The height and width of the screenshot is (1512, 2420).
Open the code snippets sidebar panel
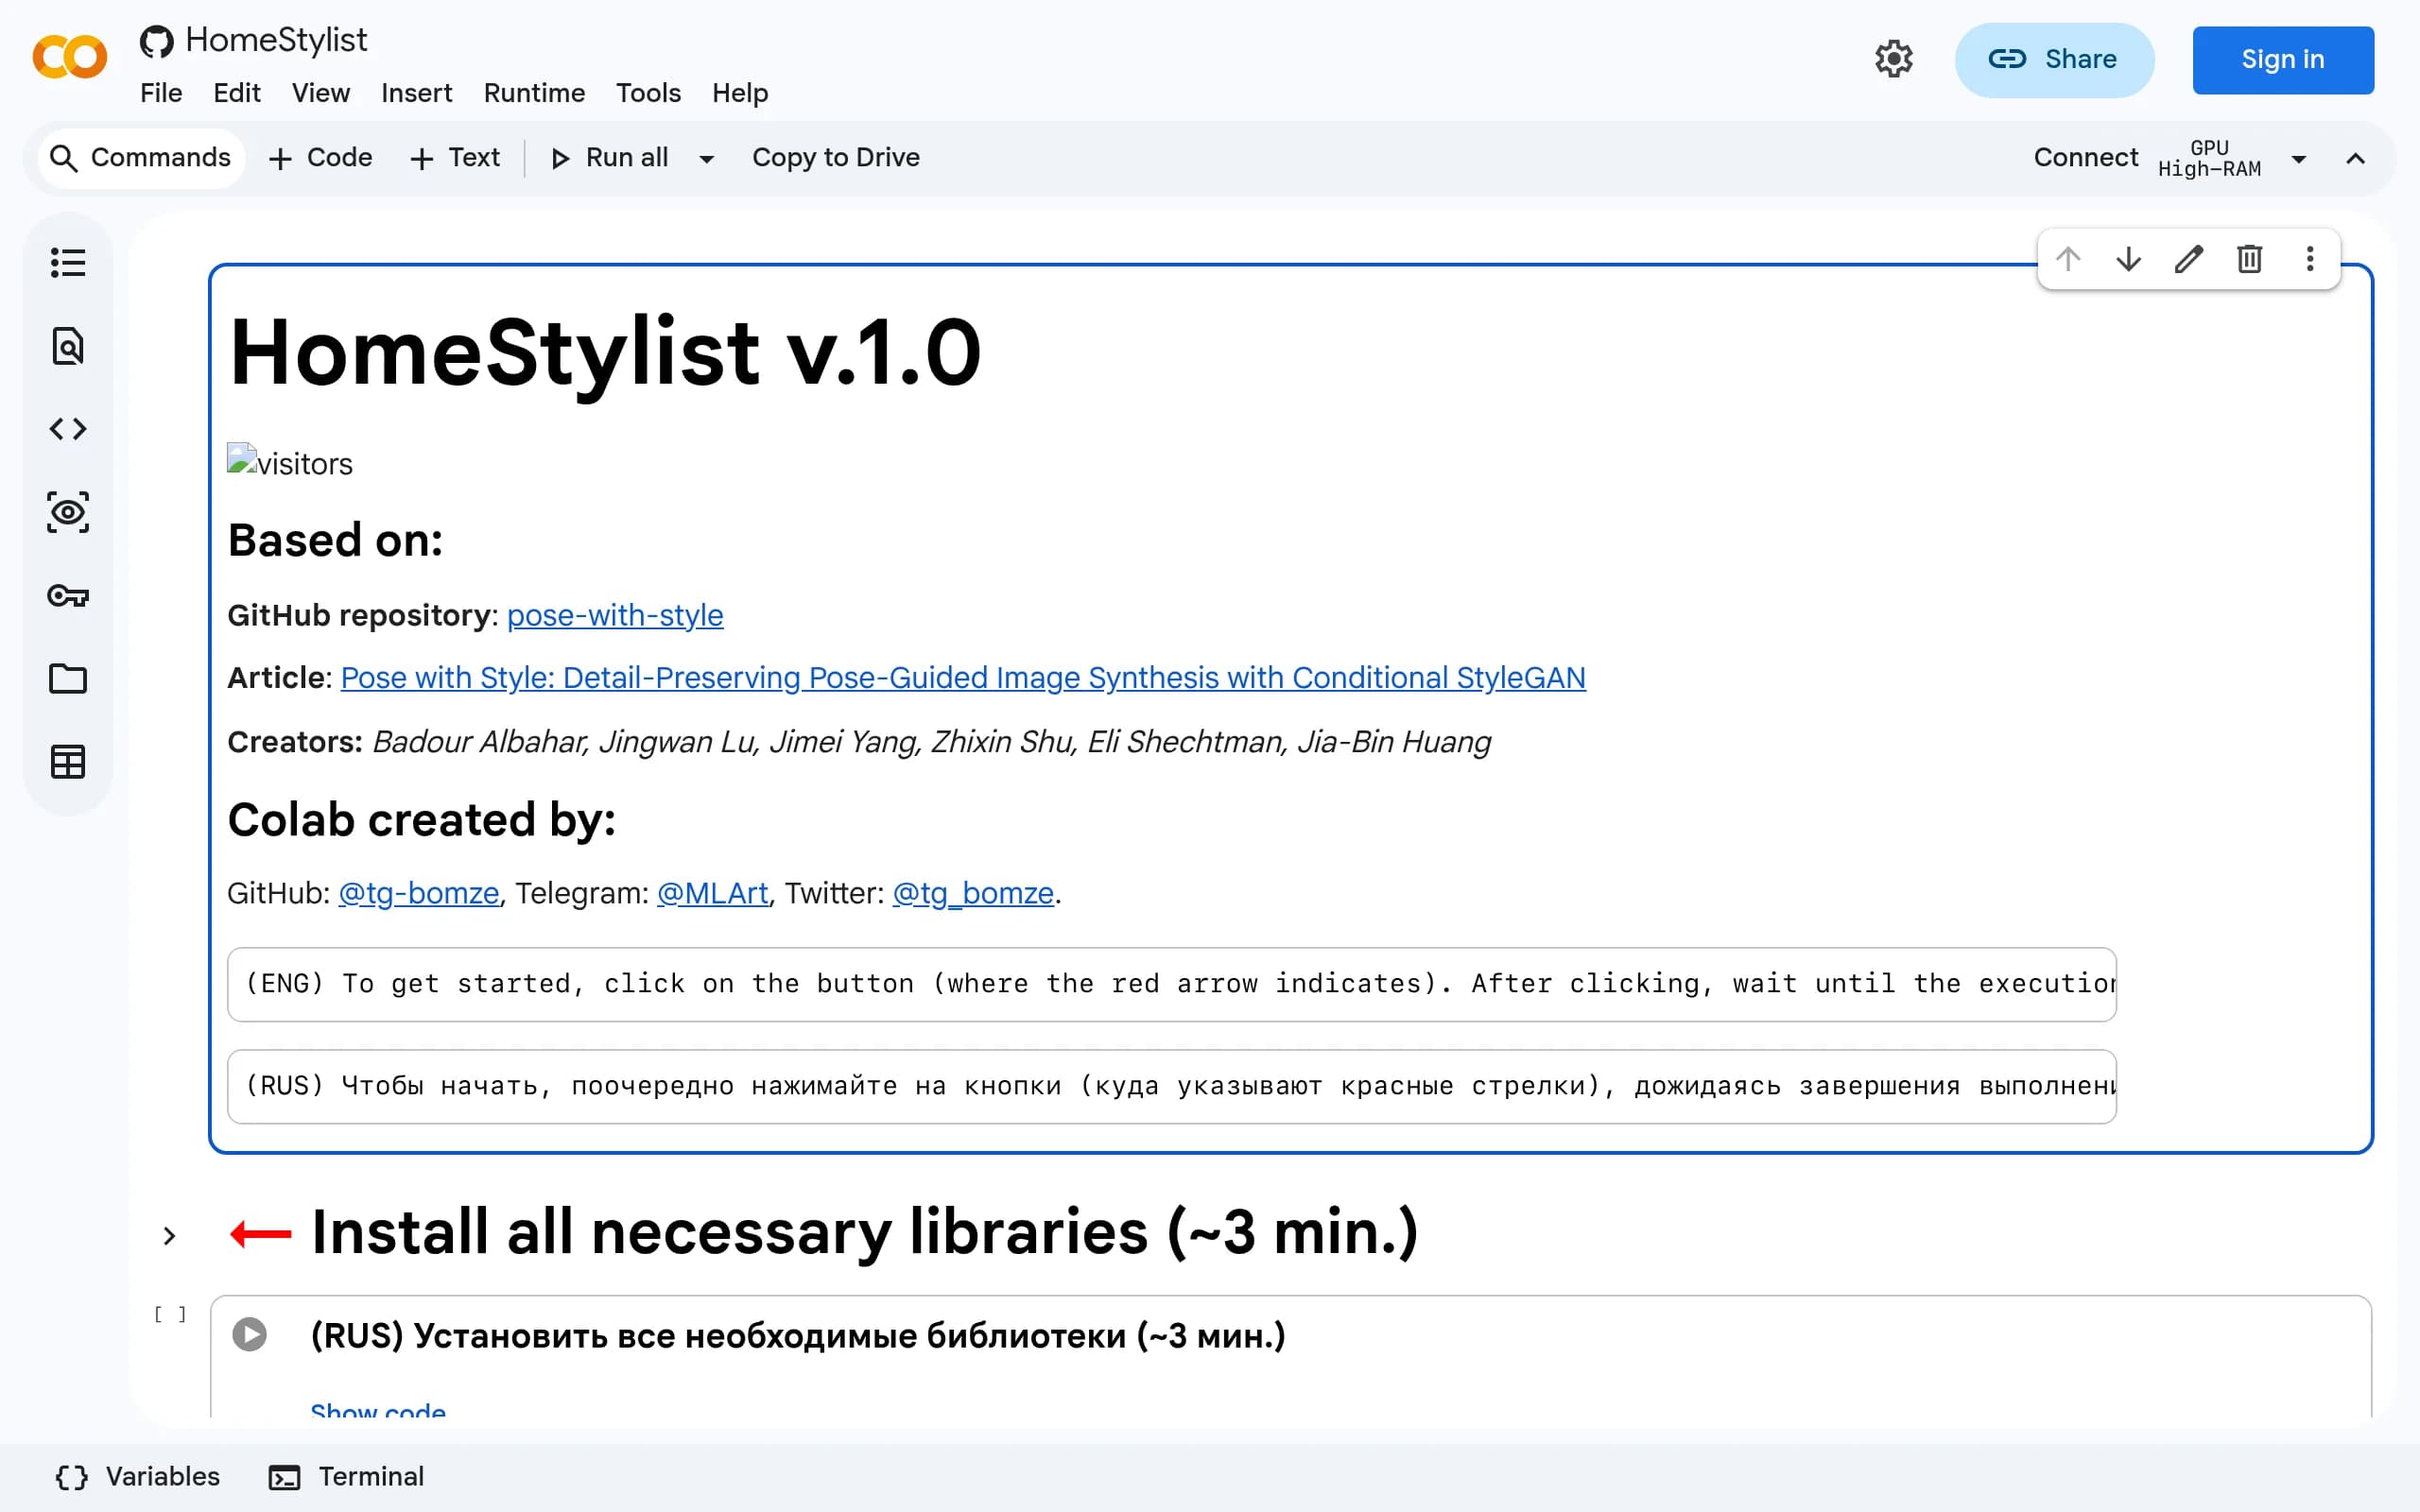pyautogui.click(x=68, y=429)
